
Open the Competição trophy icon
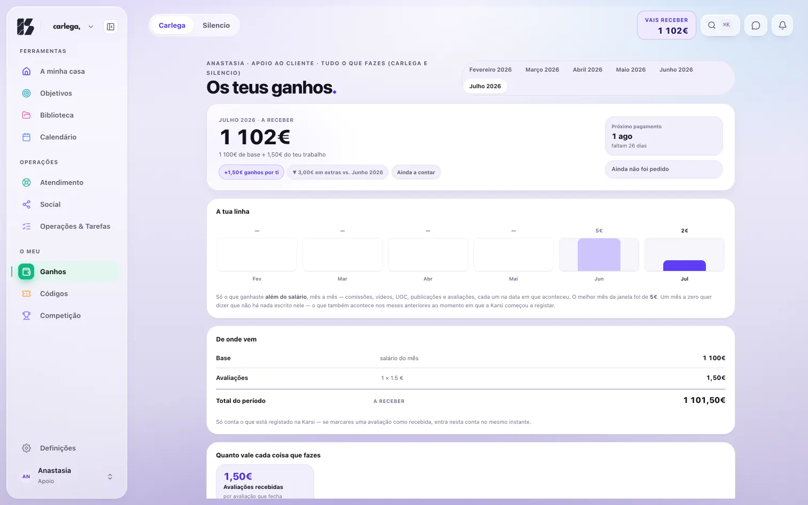[x=26, y=315]
